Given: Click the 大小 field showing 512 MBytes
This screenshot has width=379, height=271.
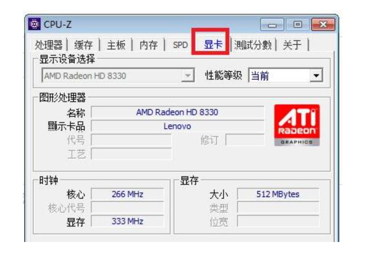Looking at the screenshot, I should click(x=278, y=194).
